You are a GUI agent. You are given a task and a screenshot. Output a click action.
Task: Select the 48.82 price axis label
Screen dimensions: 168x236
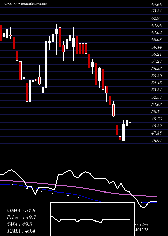(157, 126)
